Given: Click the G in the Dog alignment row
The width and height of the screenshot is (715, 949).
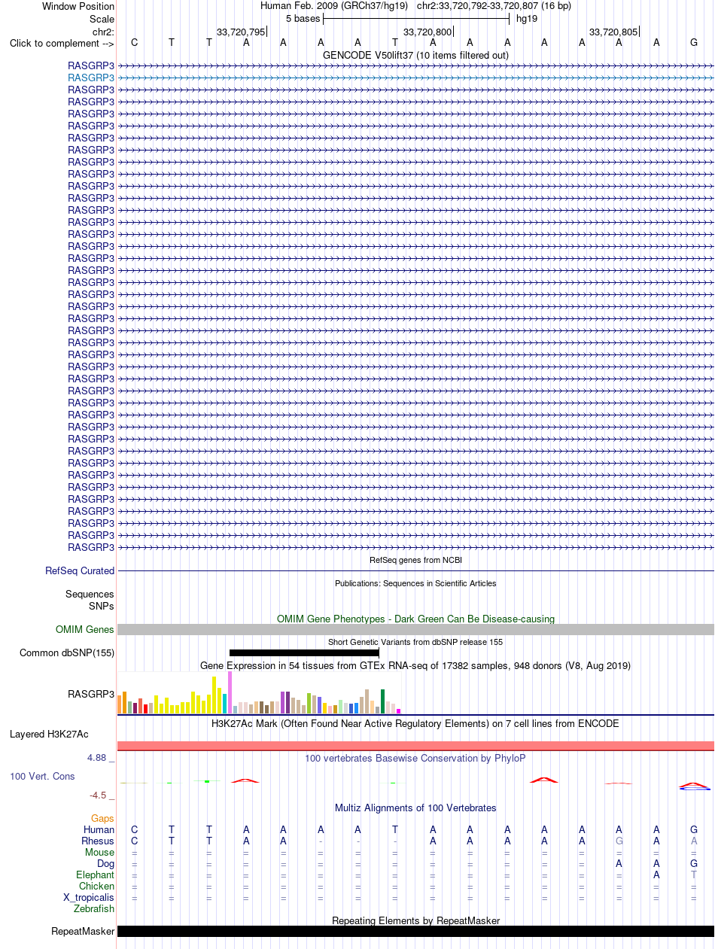Looking at the screenshot, I should [694, 864].
